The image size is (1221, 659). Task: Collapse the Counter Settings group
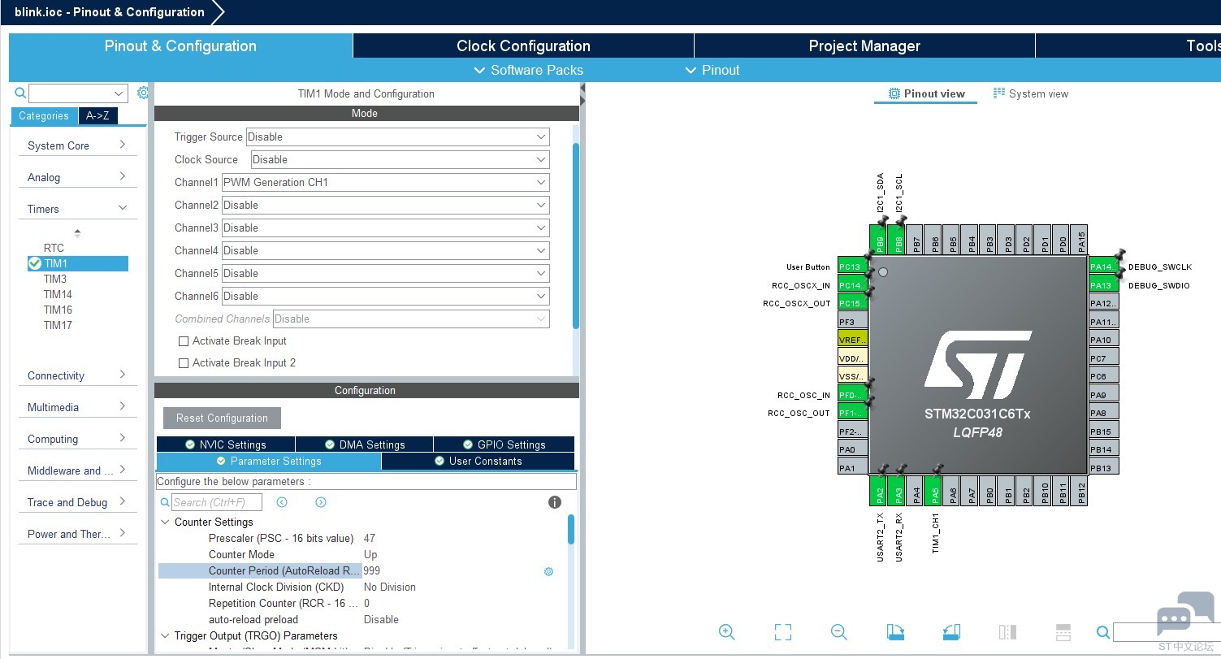tap(166, 522)
